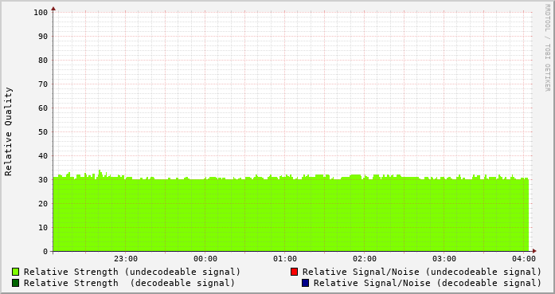The image size is (555, 294).
Task: Select Relative Signal/Noise (undecodeable signal) legend text
Action: 422,272
